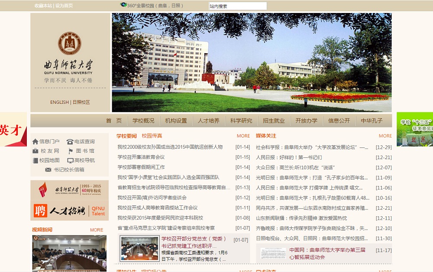The image size is (433, 272).
Task: Open the 十三五 征求意见 floating banner
Action: tap(415, 129)
